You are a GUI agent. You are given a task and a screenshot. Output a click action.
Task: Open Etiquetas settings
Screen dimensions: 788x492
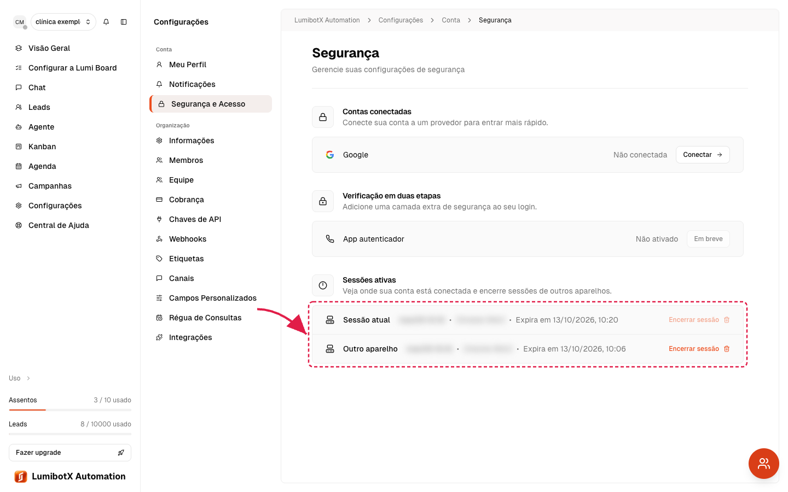point(211,259)
